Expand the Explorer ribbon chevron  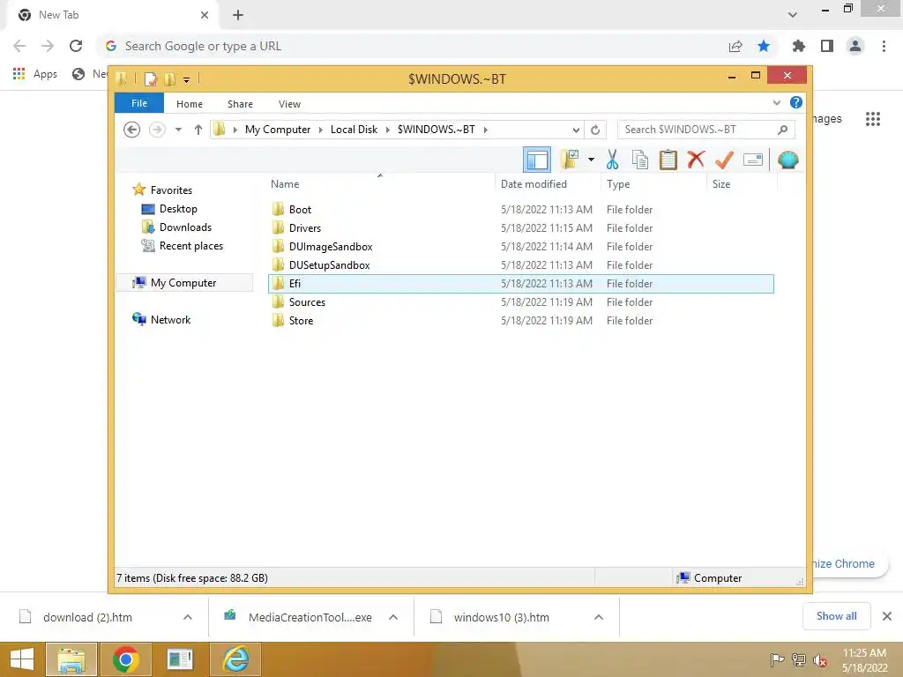[x=776, y=102]
